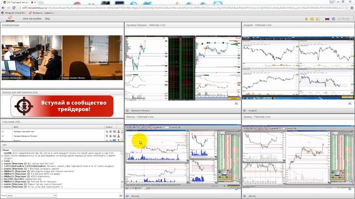Reload the page with the browser refresh icon
The width and height of the screenshot is (355, 199).
tap(14, 8)
